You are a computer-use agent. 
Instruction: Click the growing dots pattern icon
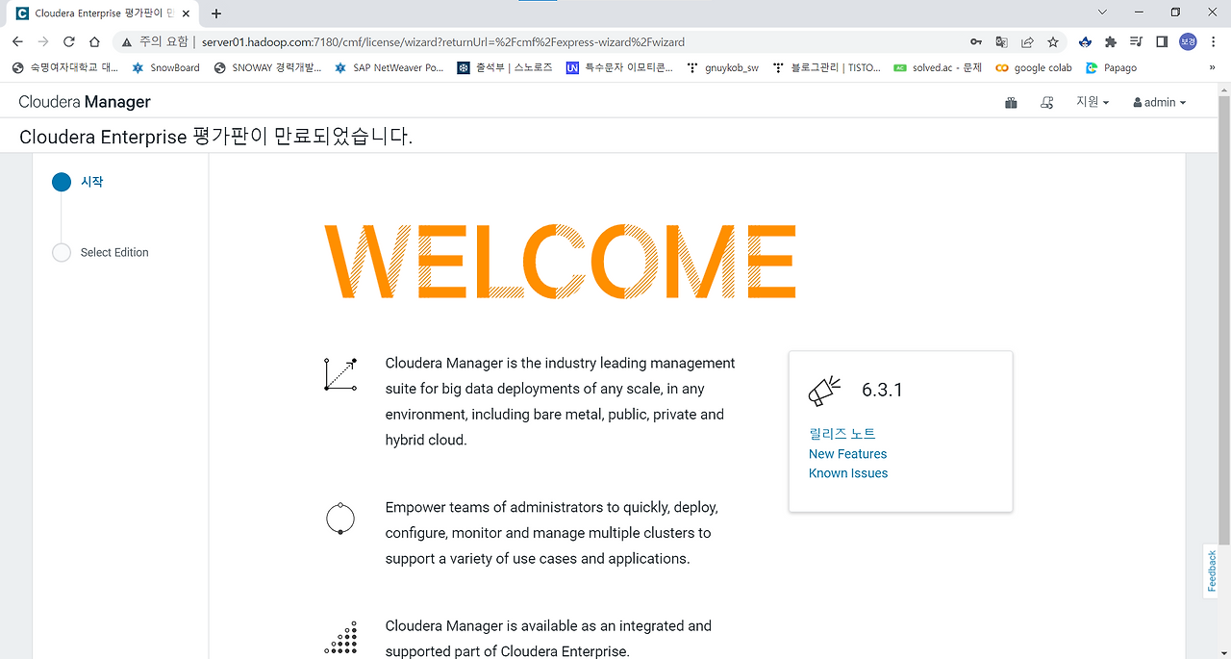coord(340,638)
